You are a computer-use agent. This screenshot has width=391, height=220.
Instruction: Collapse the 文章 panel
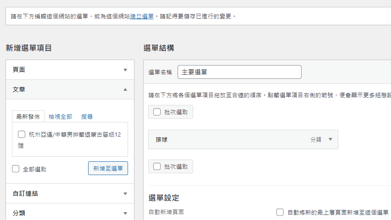[70, 89]
